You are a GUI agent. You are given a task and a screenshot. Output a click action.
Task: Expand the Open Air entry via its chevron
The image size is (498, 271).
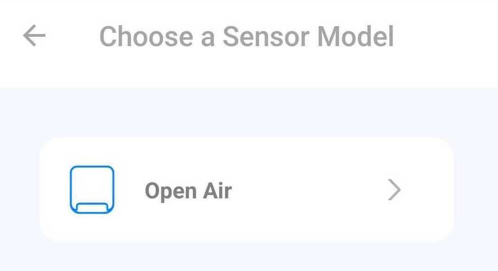pyautogui.click(x=394, y=189)
